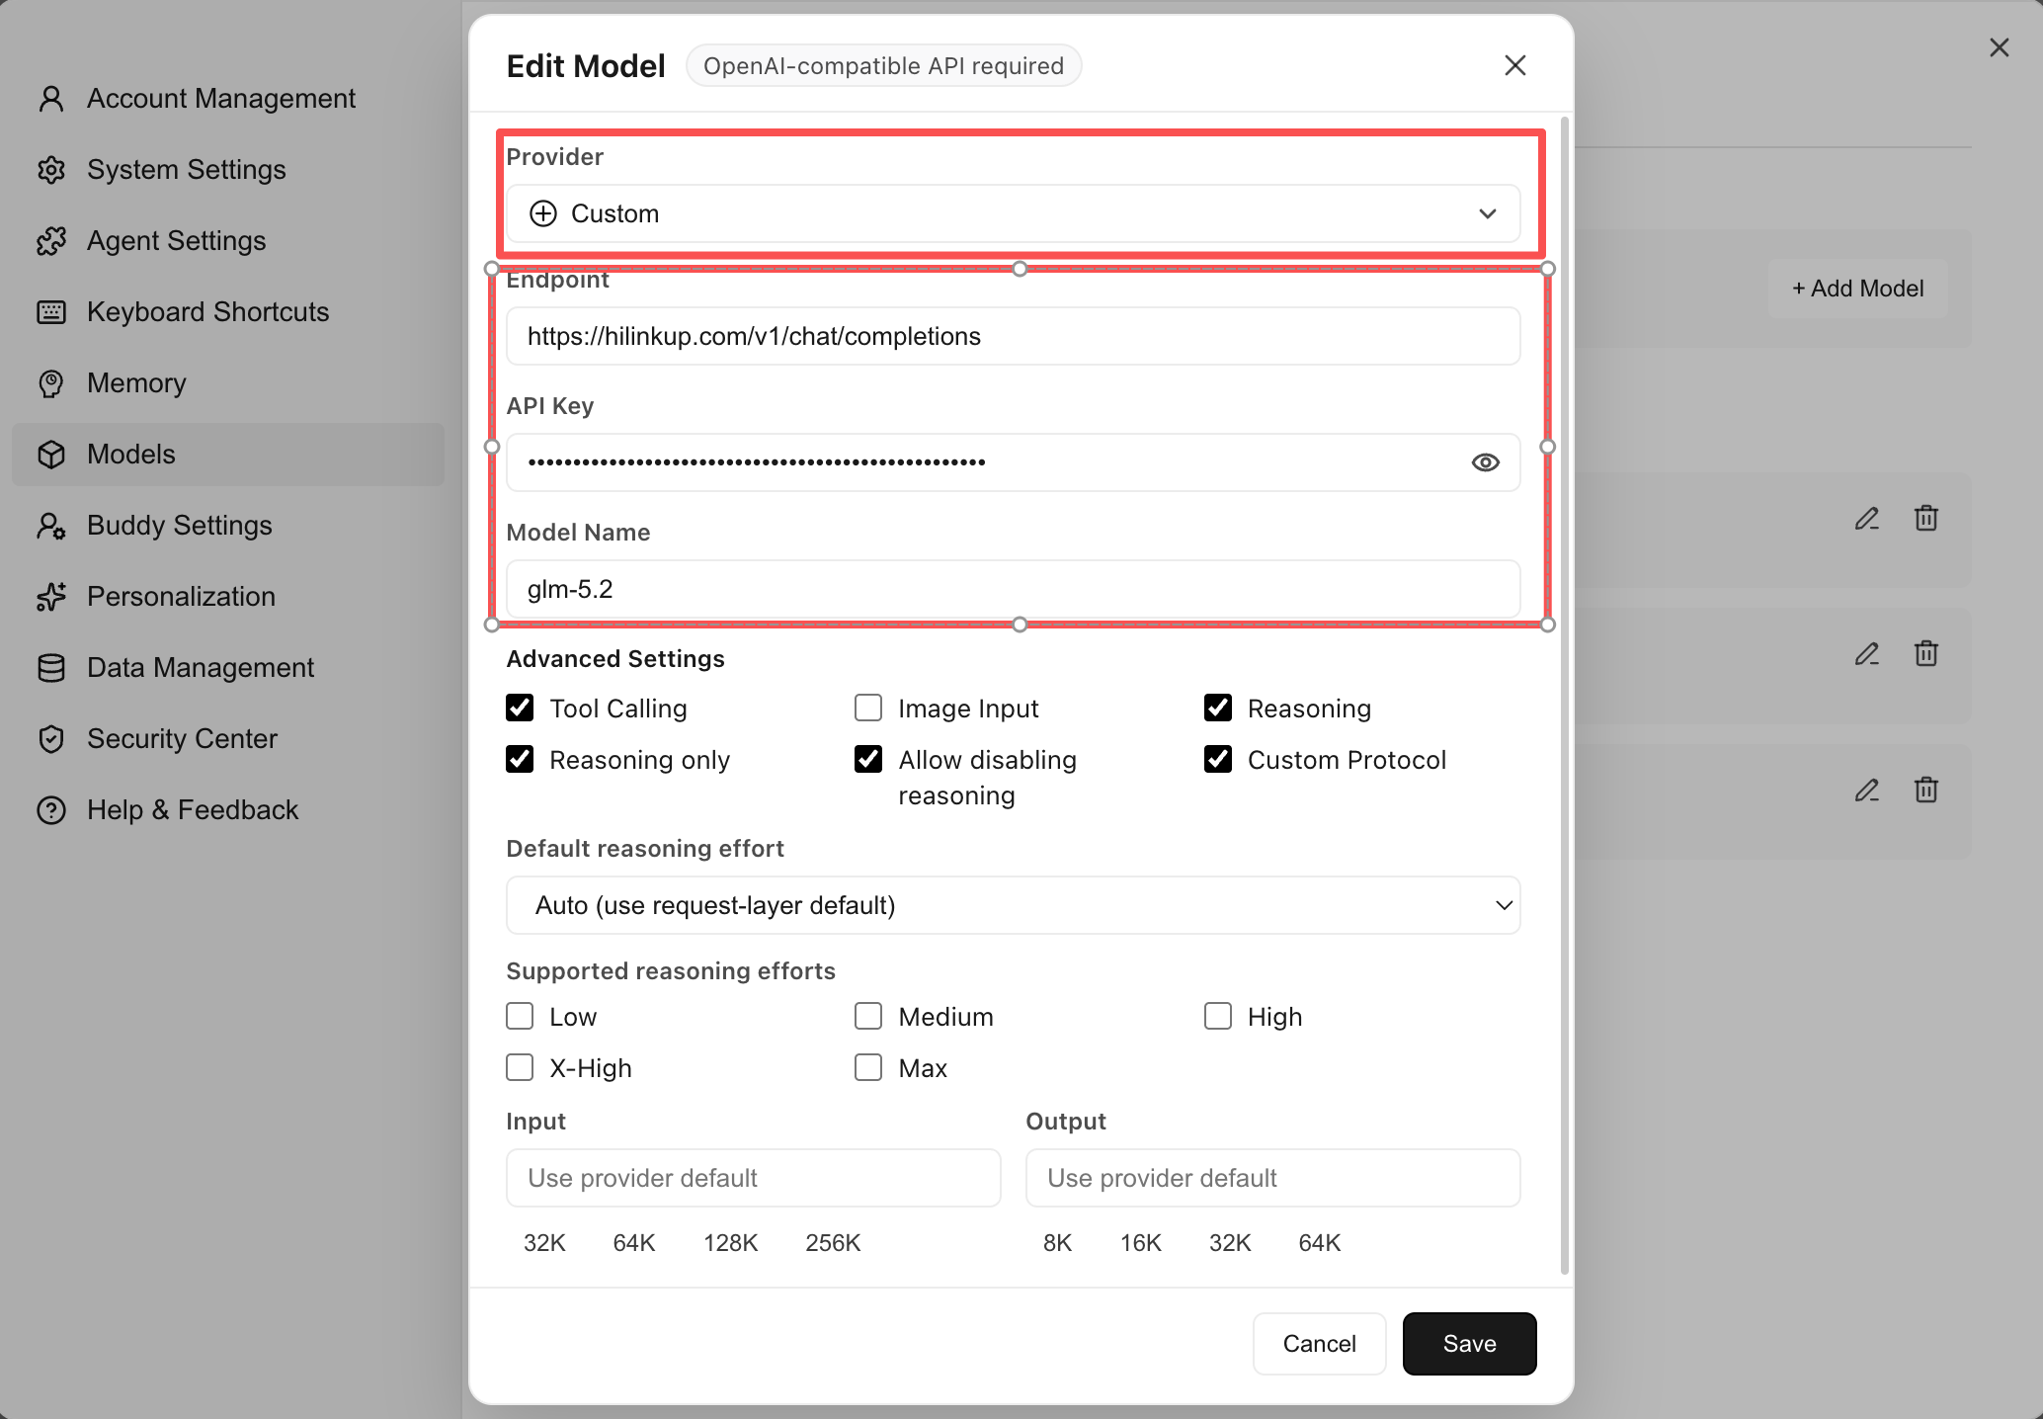Click the Help & Feedback question icon

point(51,810)
